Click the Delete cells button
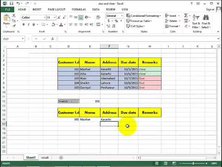 click(x=171, y=21)
